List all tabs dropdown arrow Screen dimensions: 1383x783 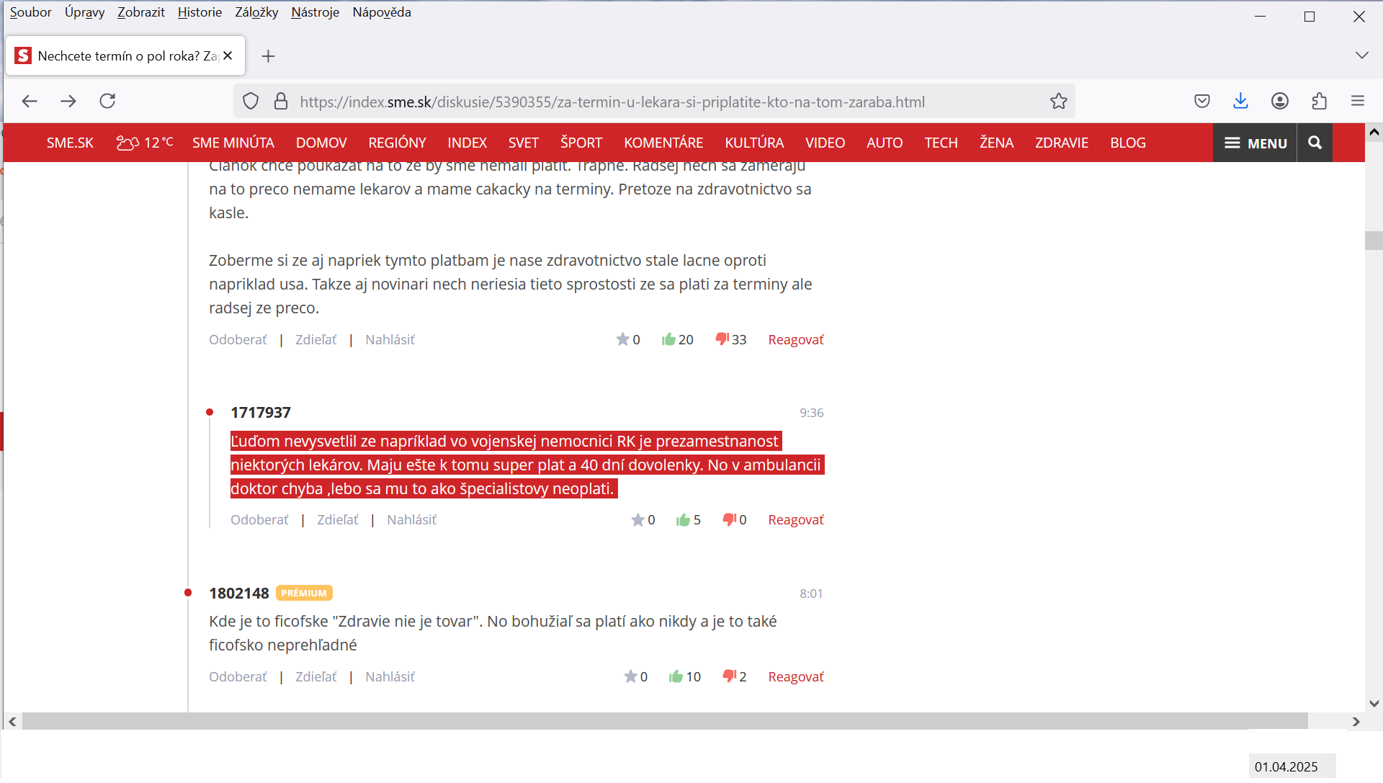(x=1361, y=55)
